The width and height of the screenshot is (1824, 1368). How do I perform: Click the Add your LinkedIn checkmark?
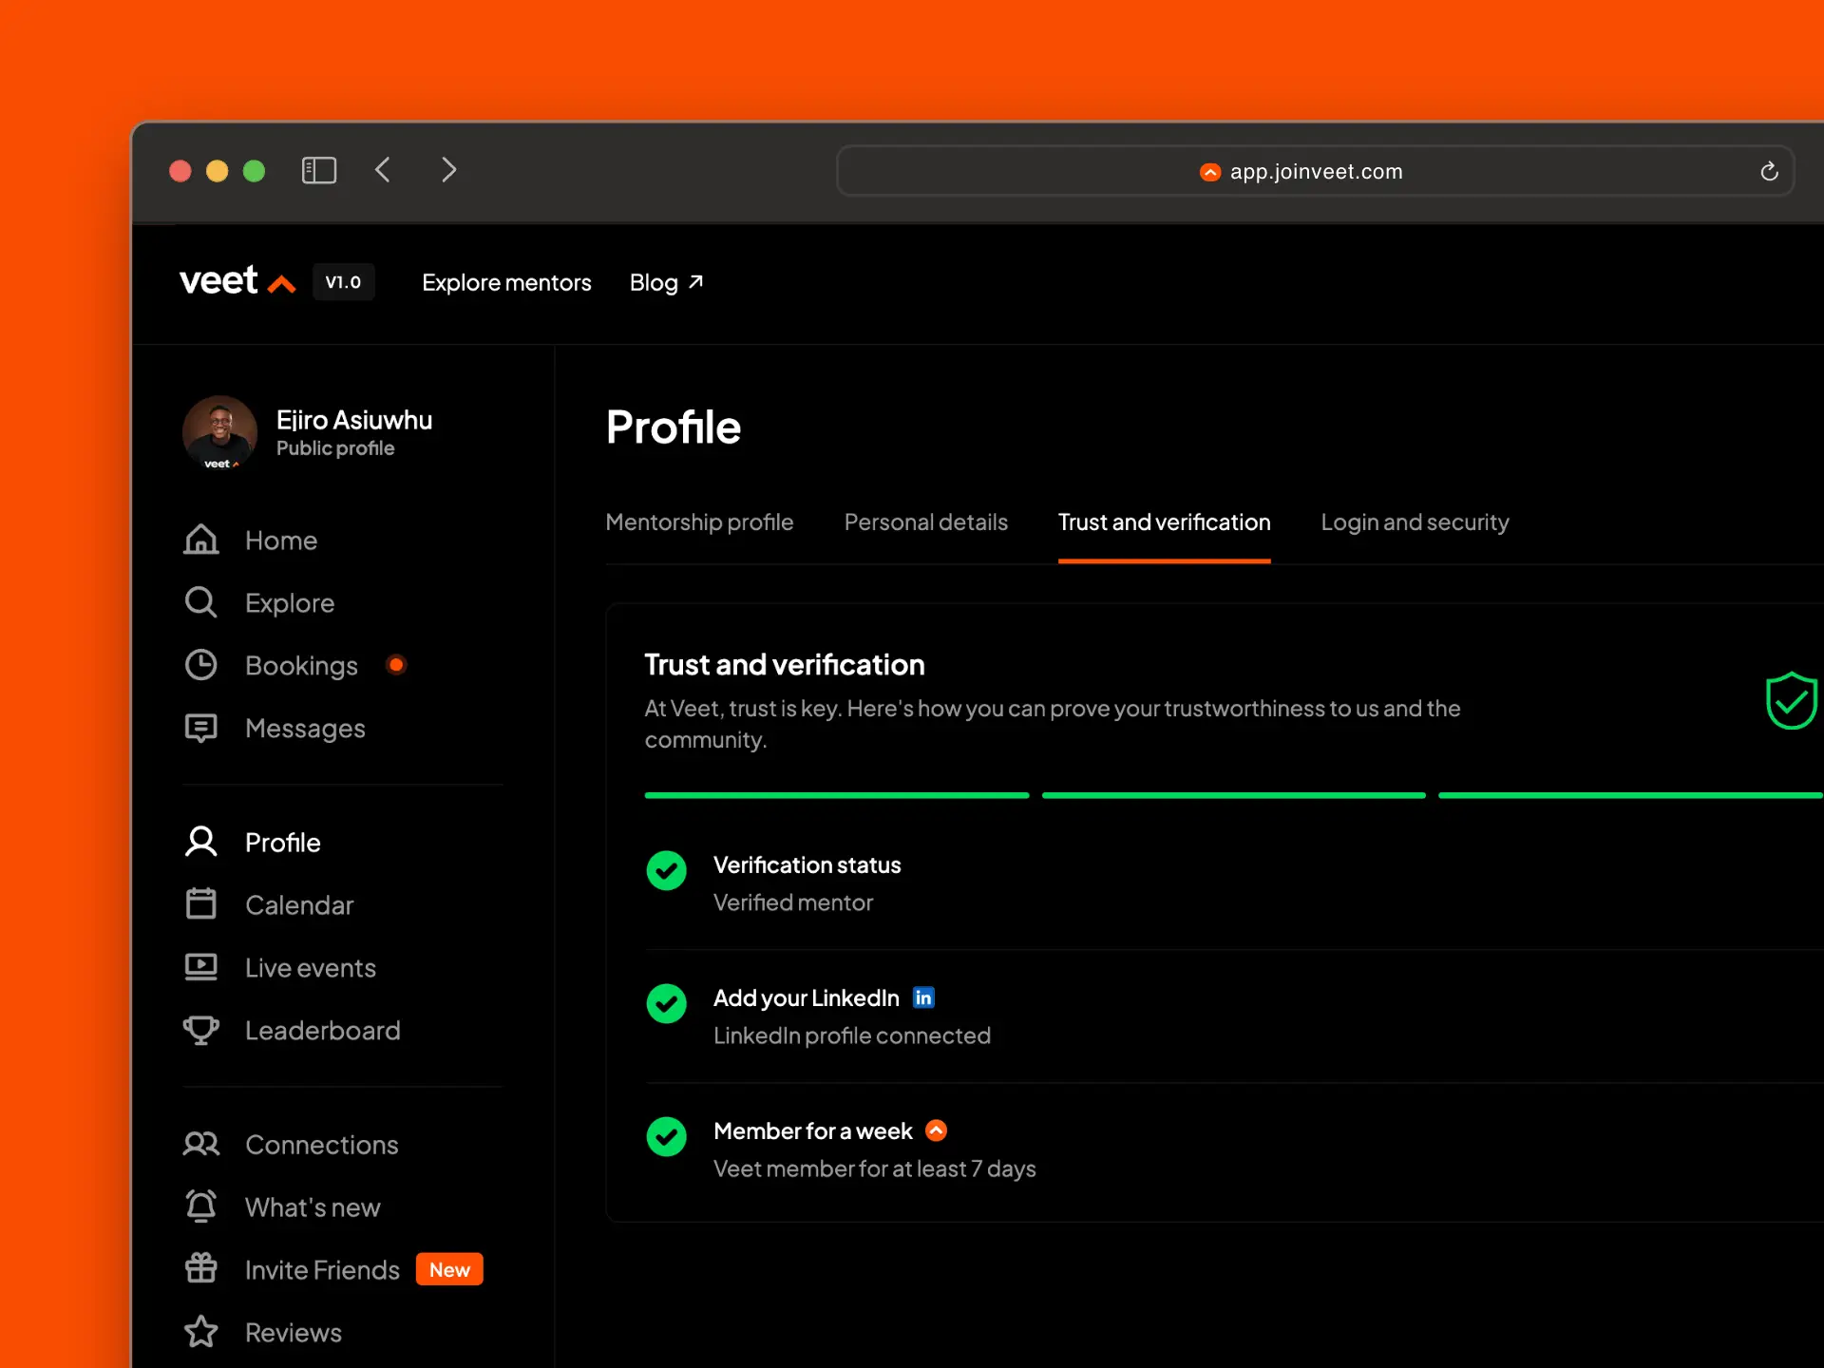coord(666,1003)
